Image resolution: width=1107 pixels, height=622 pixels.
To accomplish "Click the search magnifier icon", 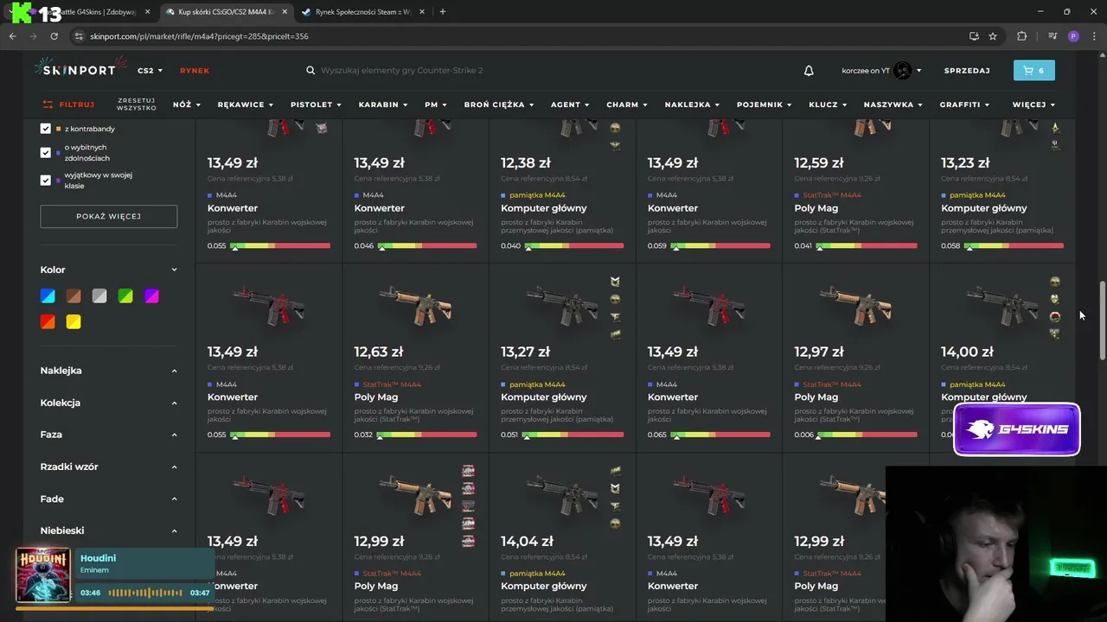I will pos(310,71).
